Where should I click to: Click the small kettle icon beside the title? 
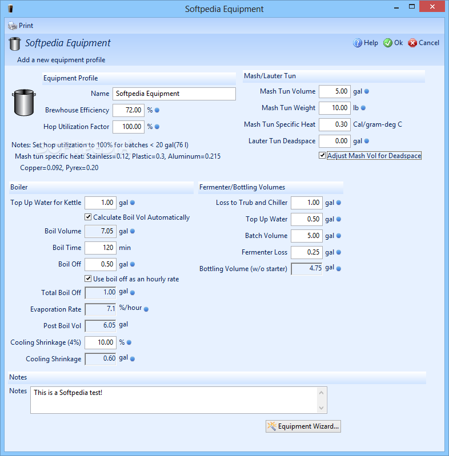pyautogui.click(x=14, y=44)
